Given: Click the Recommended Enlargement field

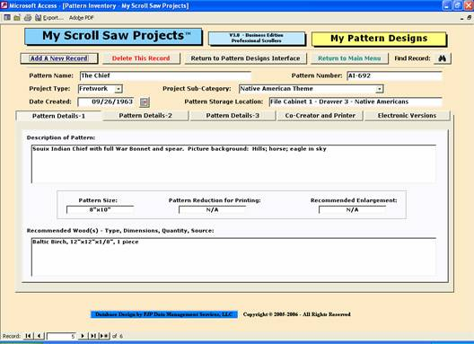Looking at the screenshot, I should 353,210.
